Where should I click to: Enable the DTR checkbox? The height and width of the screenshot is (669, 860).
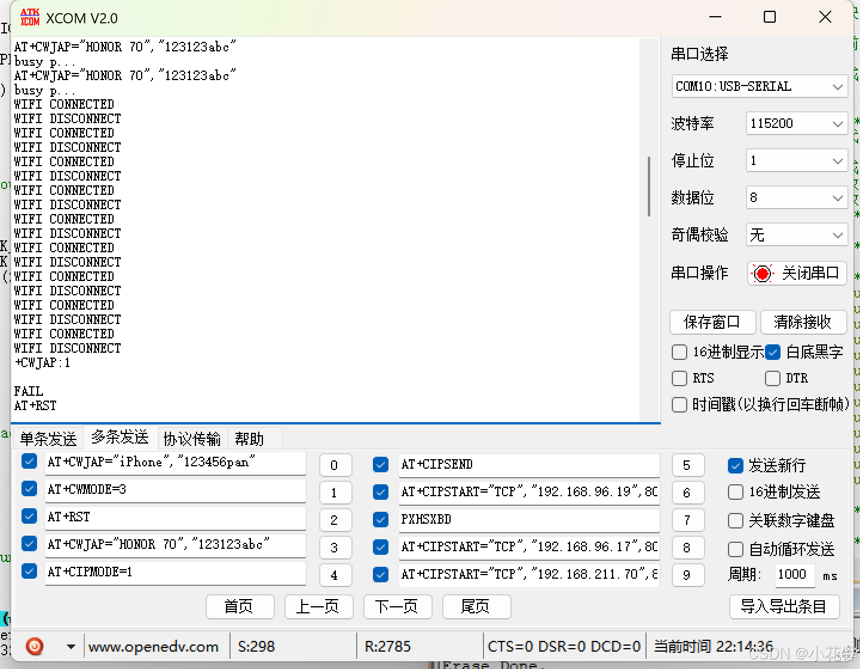coord(772,378)
